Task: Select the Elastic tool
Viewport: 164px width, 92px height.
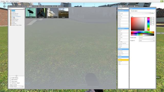Action: pos(123,15)
